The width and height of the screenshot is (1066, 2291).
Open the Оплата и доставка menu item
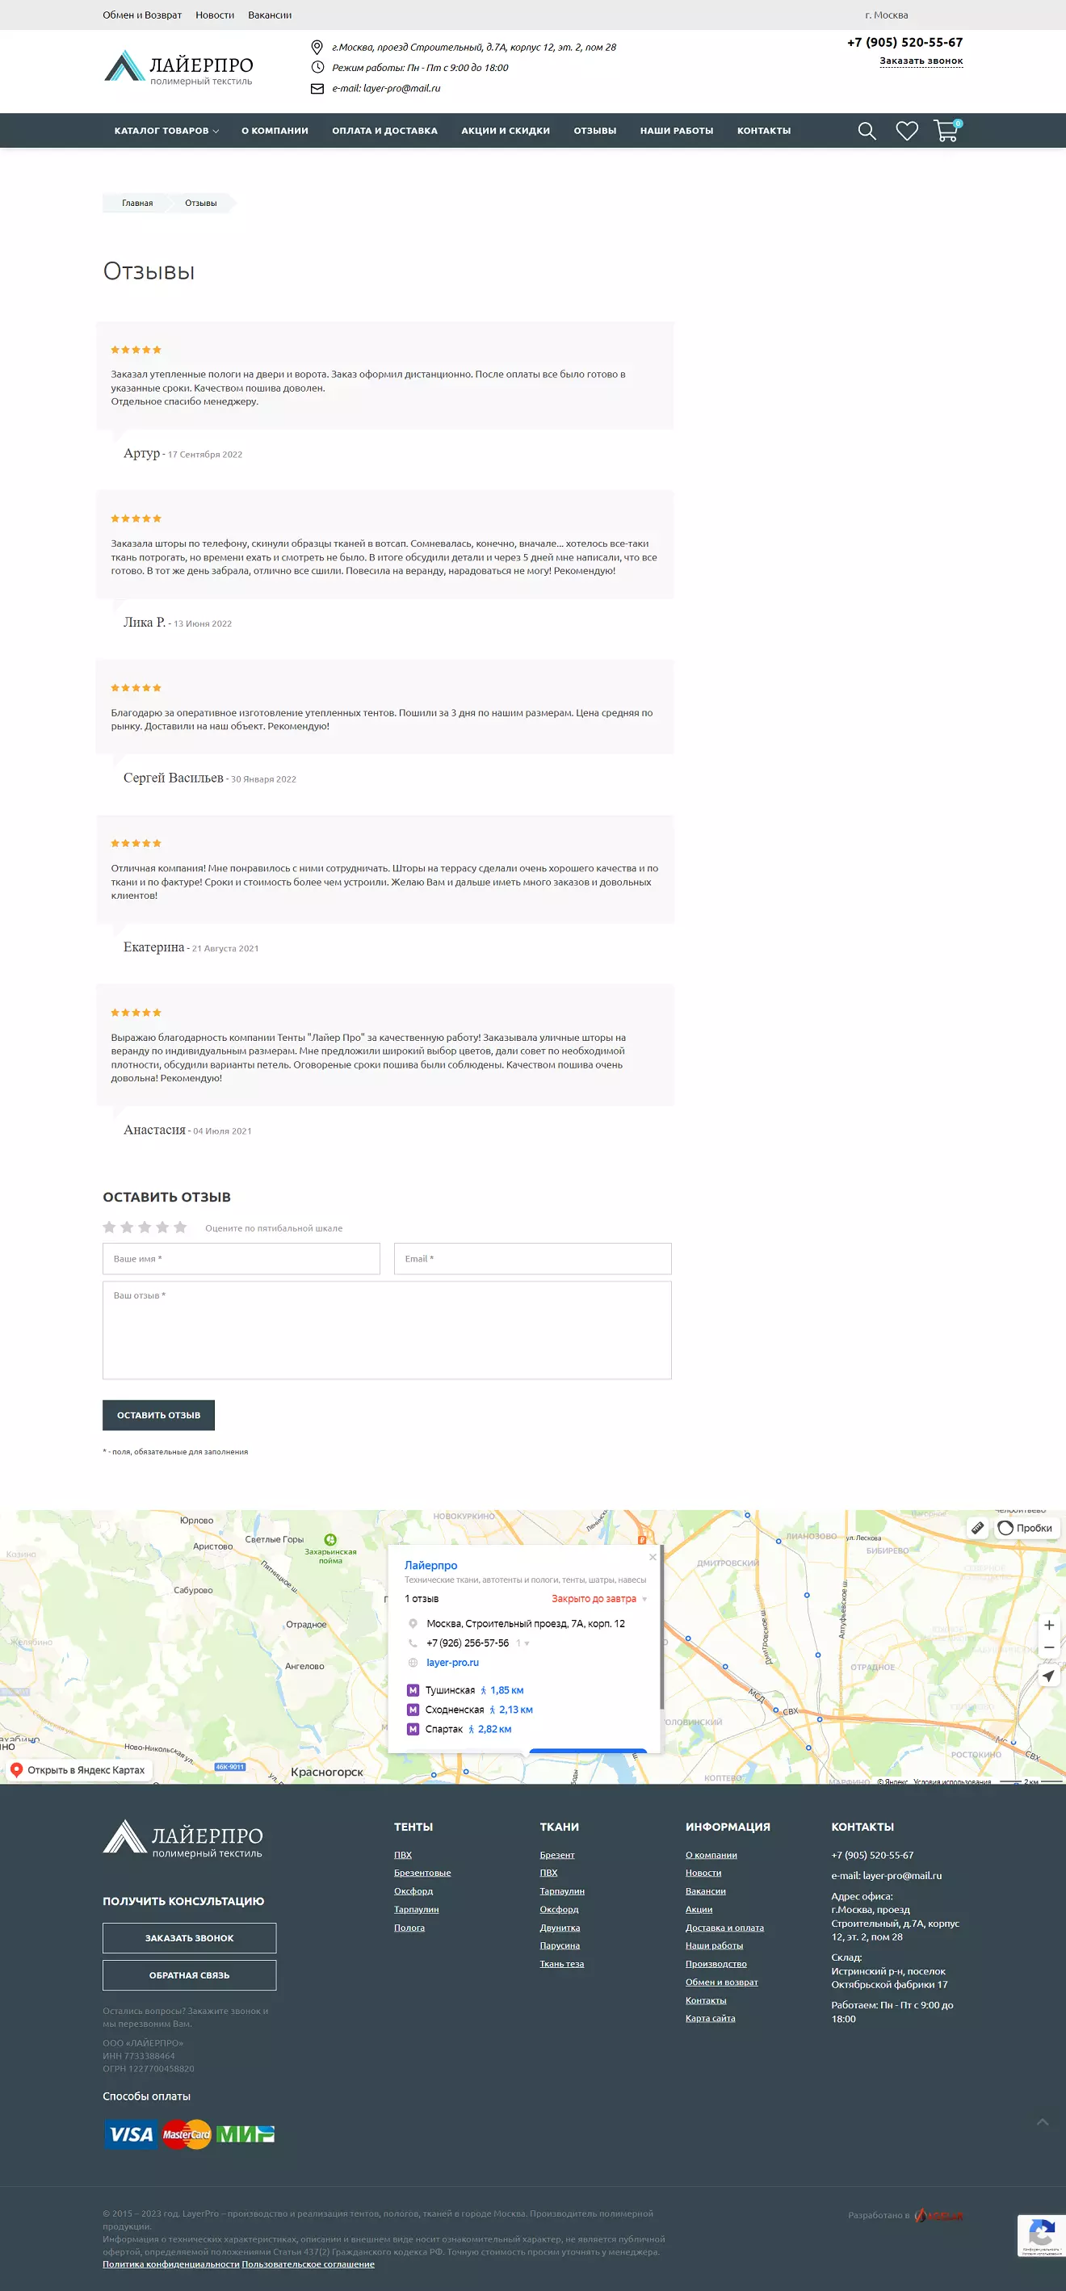pyautogui.click(x=385, y=131)
